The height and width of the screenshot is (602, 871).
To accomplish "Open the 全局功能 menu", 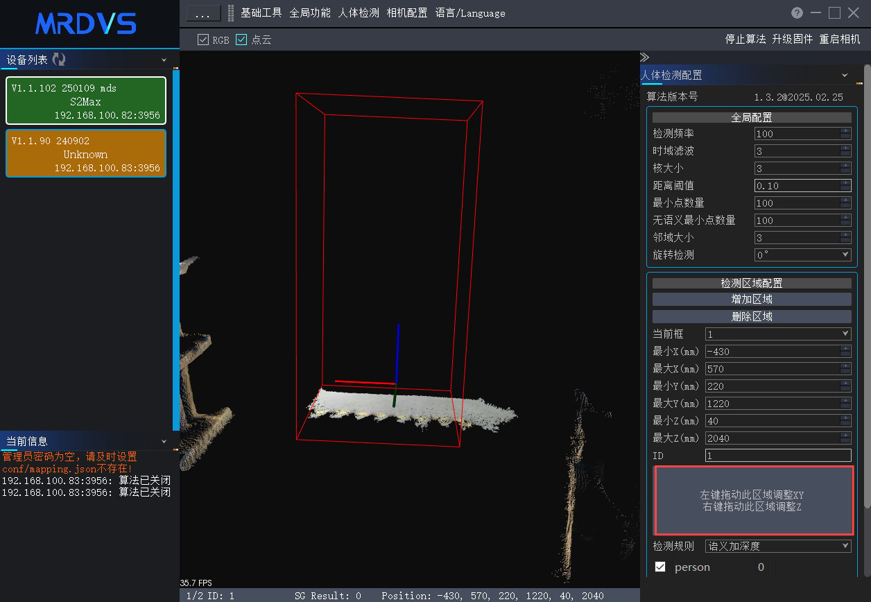I will [310, 13].
